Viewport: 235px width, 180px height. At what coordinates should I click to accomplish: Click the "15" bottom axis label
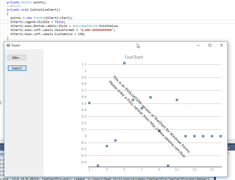click(x=212, y=170)
